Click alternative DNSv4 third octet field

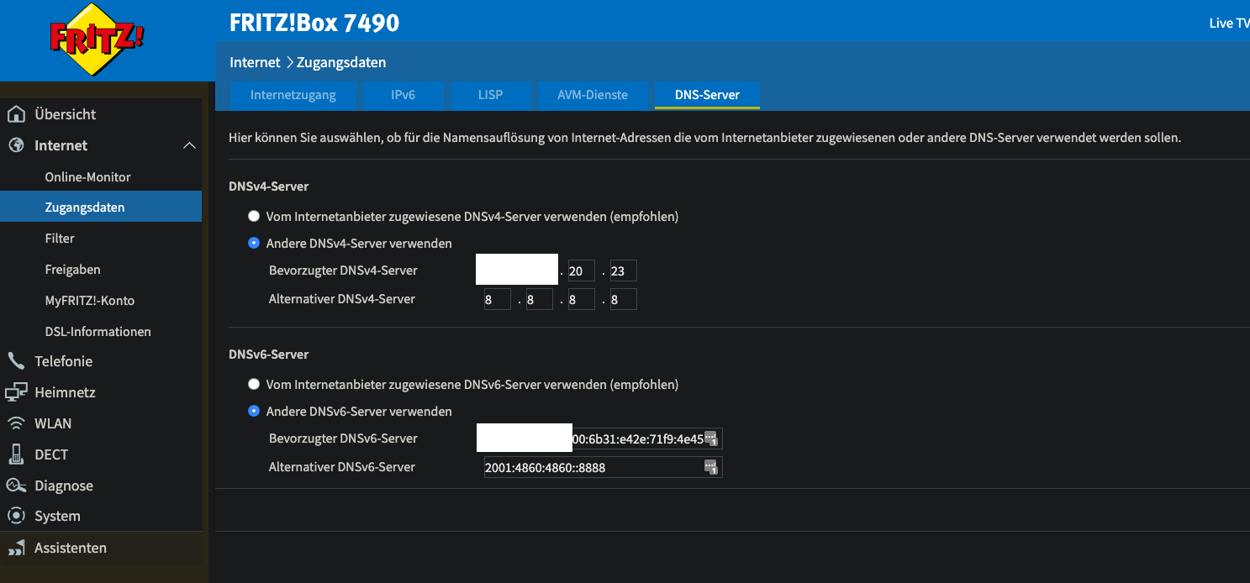[x=581, y=299]
